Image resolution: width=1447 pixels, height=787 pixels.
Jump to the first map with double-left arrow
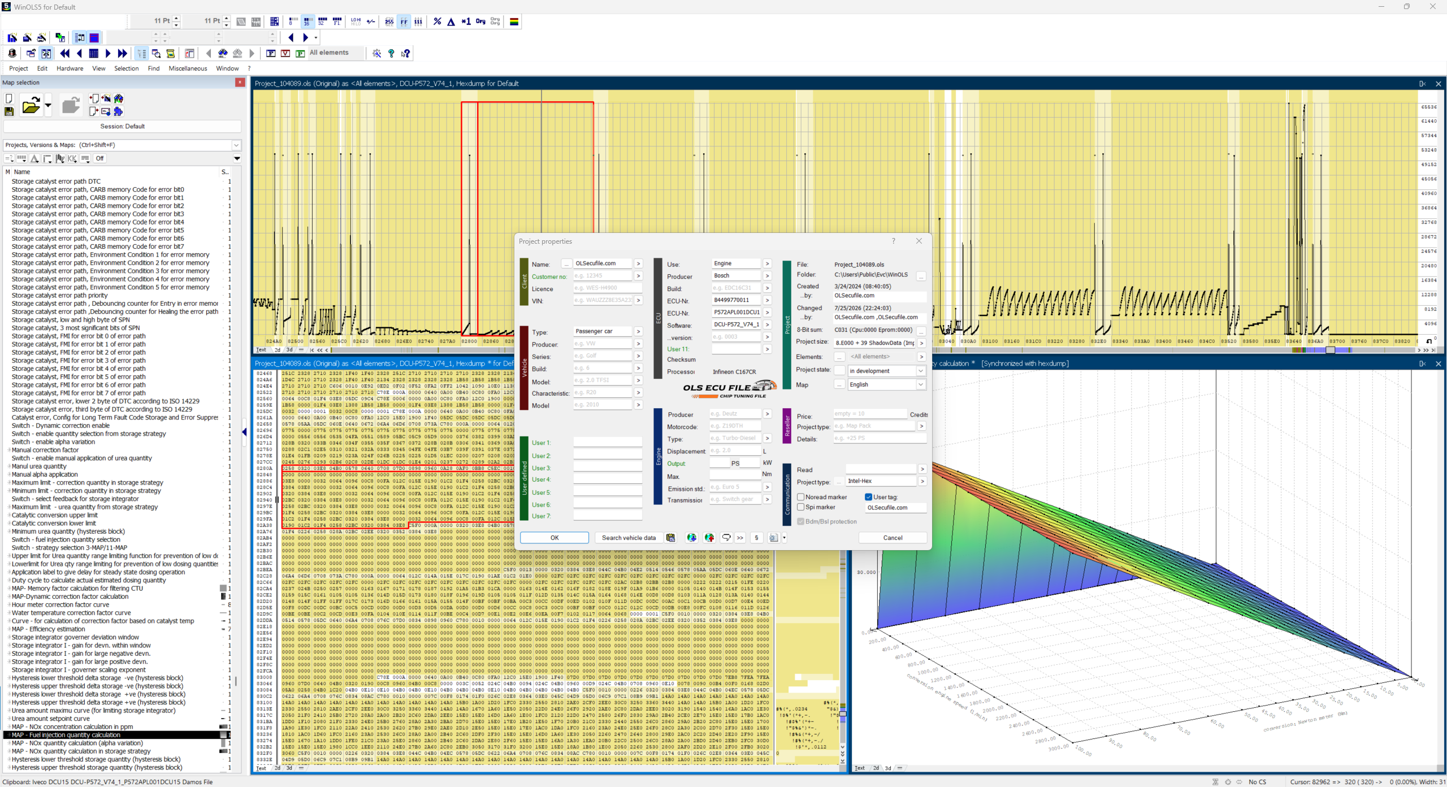pos(65,53)
